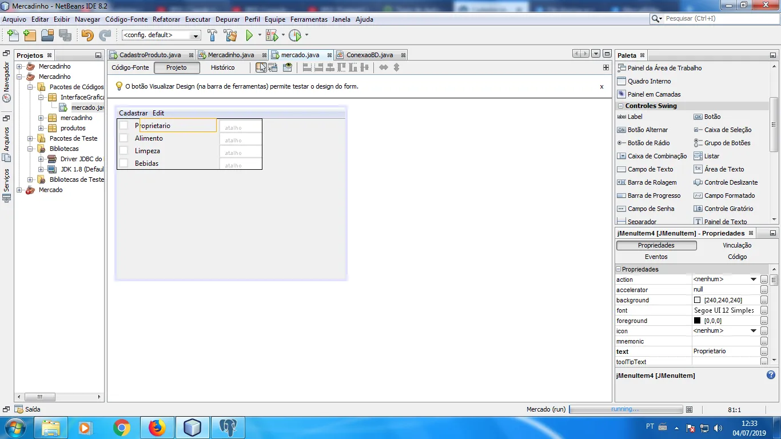Open the action property dropdown arrow
The height and width of the screenshot is (439, 781).
pos(754,280)
